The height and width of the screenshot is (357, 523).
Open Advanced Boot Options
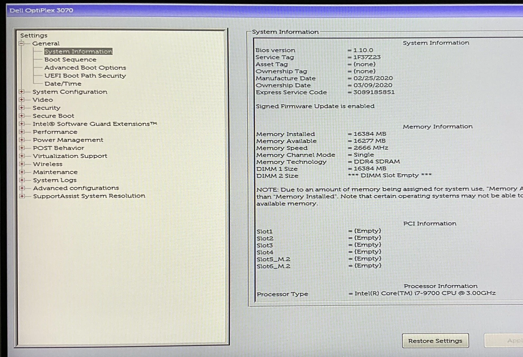(85, 68)
